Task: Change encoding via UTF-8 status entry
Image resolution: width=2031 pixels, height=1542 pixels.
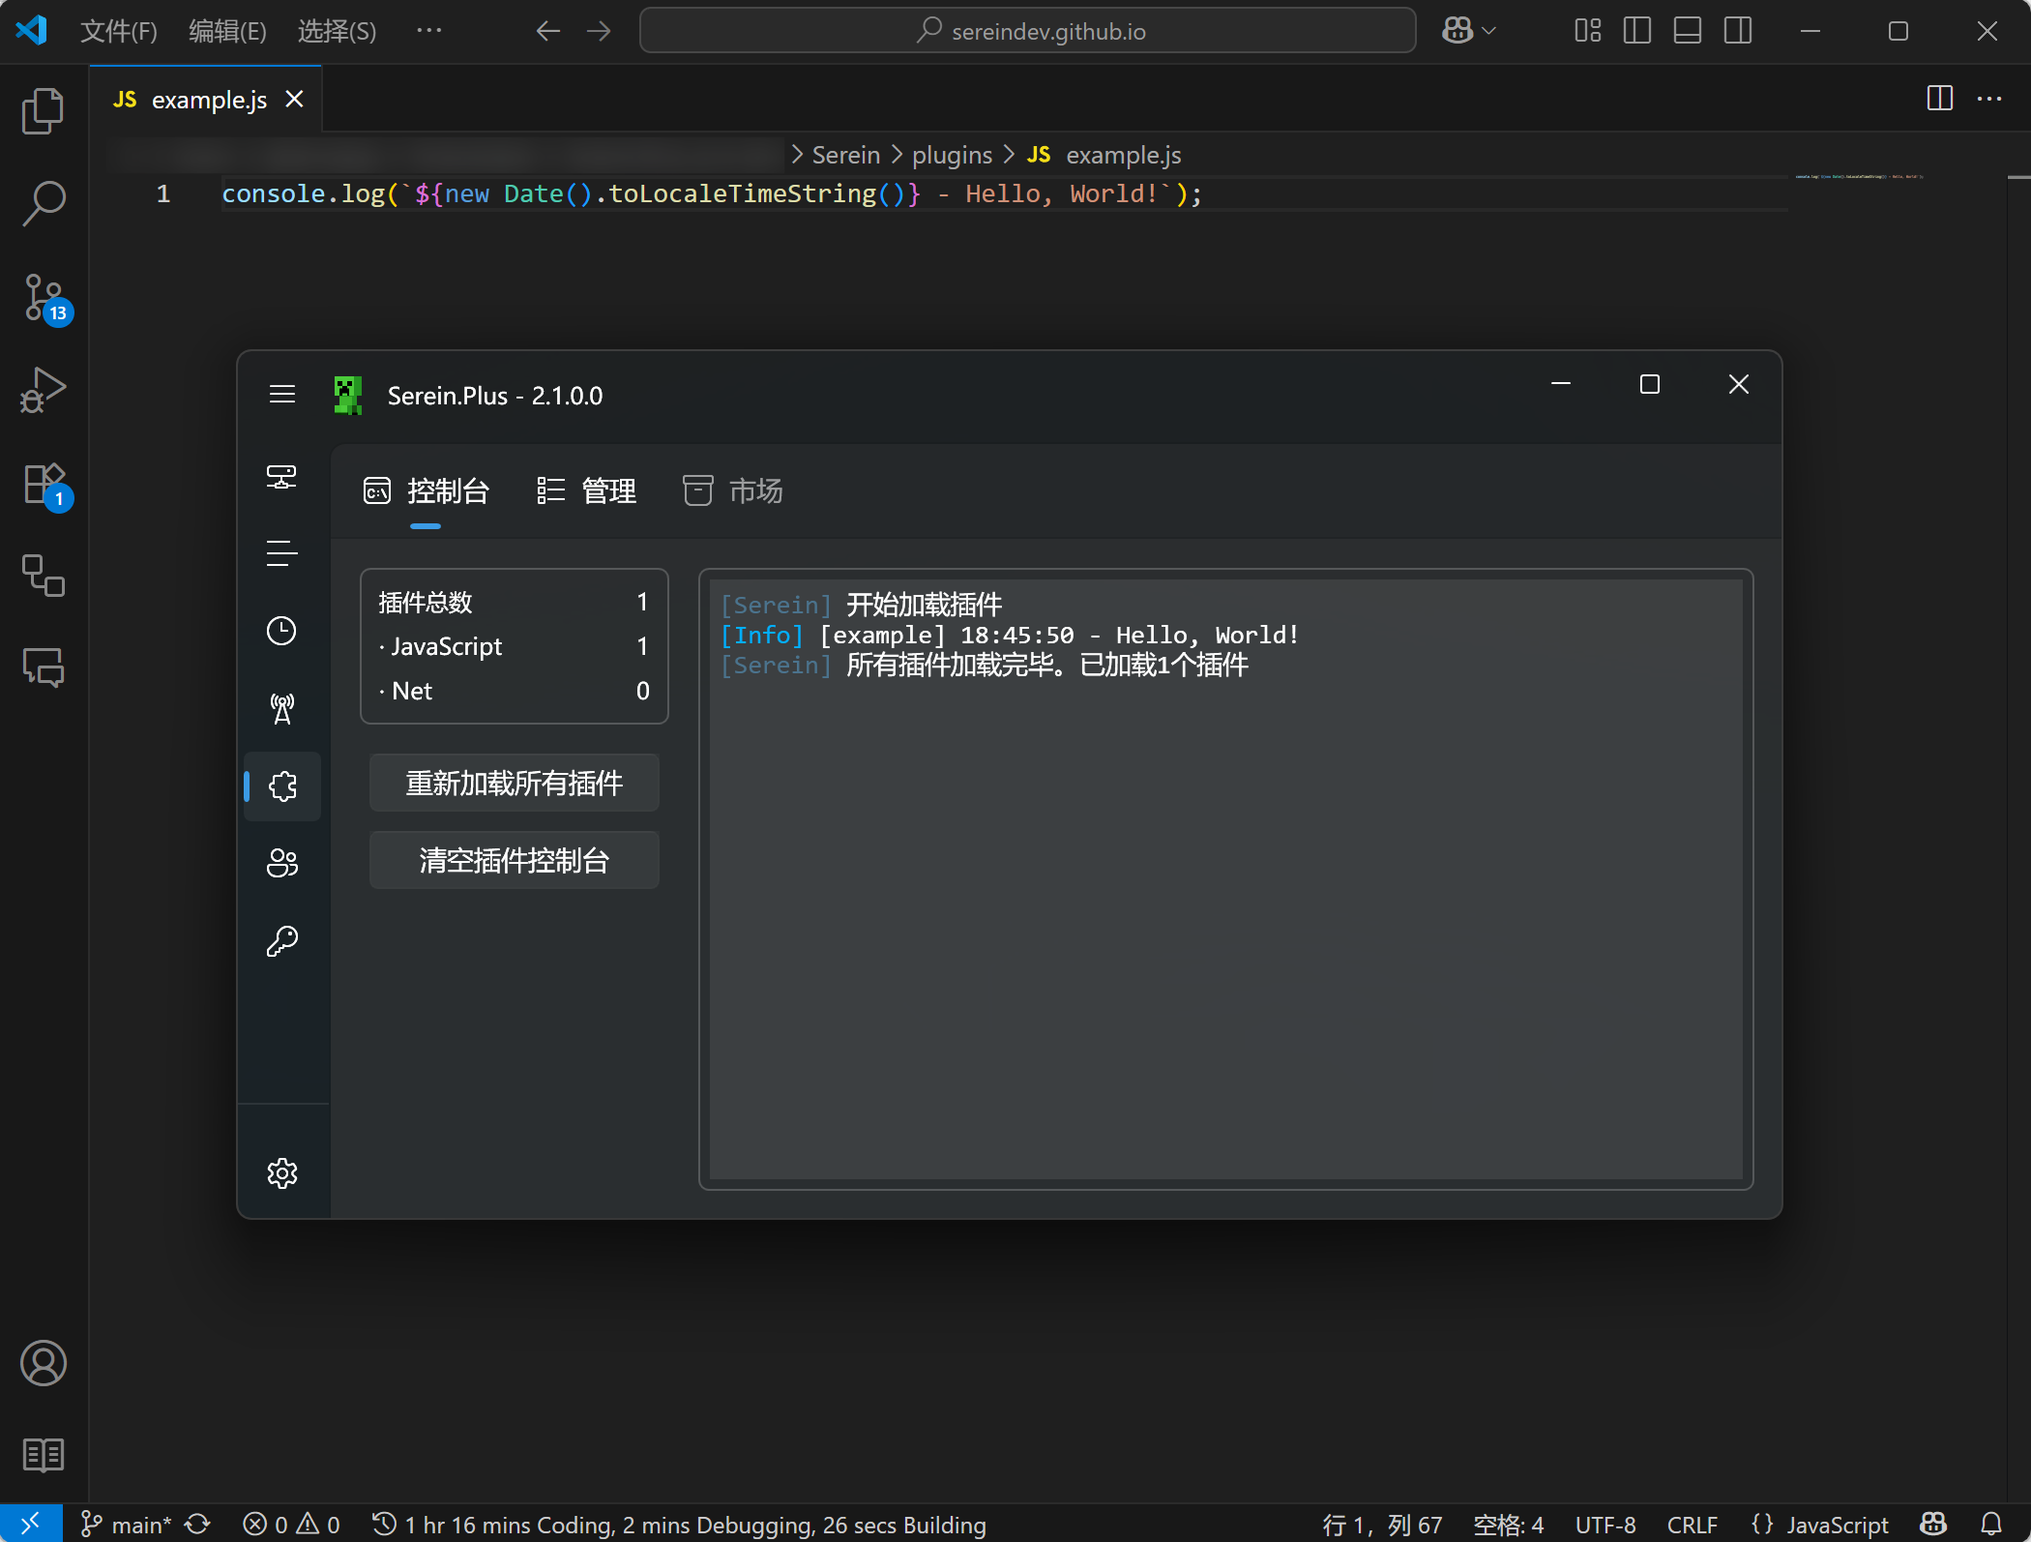Action: [1605, 1525]
